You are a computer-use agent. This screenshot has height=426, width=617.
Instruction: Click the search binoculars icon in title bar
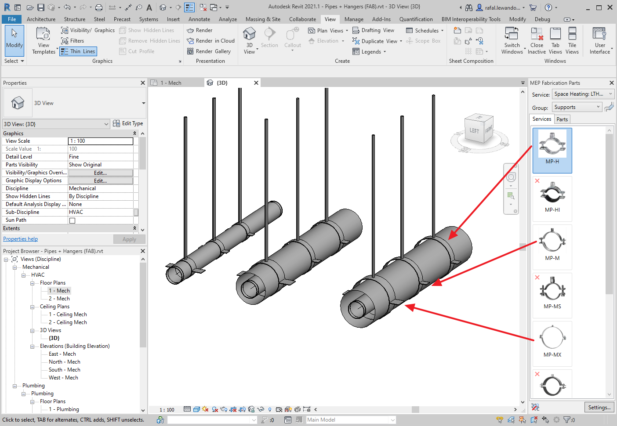469,7
